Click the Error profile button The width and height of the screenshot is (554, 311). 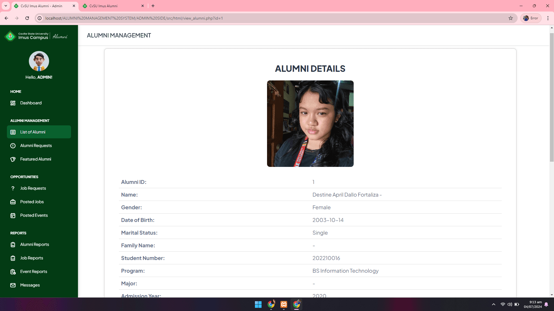tap(531, 18)
